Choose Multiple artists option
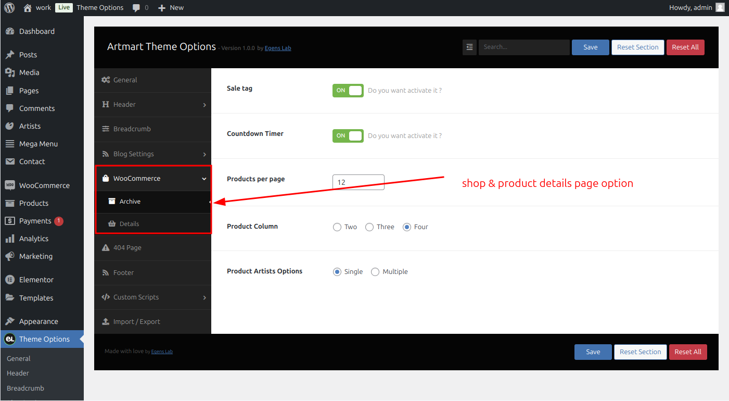The image size is (729, 401). pos(375,272)
